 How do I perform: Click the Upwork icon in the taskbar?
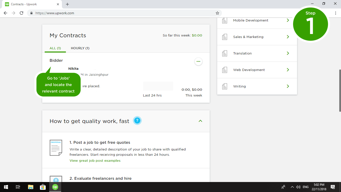click(x=55, y=187)
